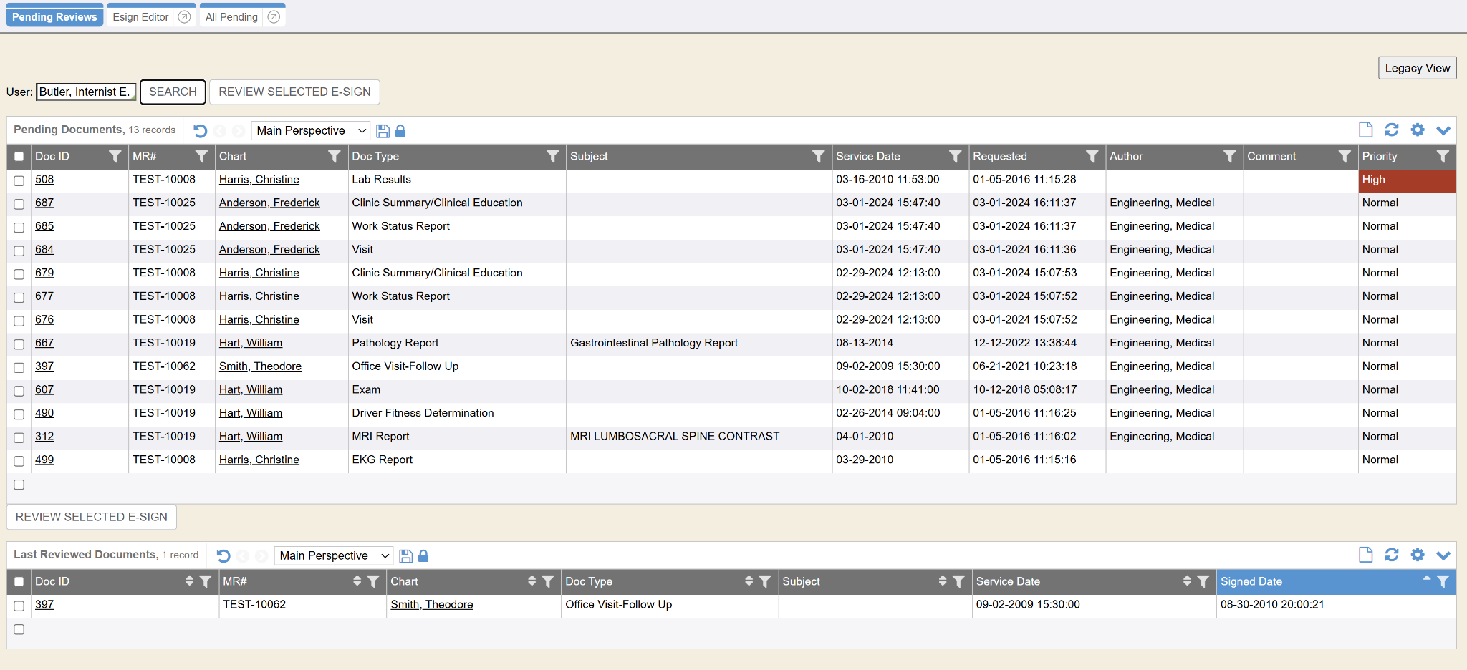Collapse the Pending Documents panel chevron
The height and width of the screenshot is (670, 1467).
point(1443,130)
